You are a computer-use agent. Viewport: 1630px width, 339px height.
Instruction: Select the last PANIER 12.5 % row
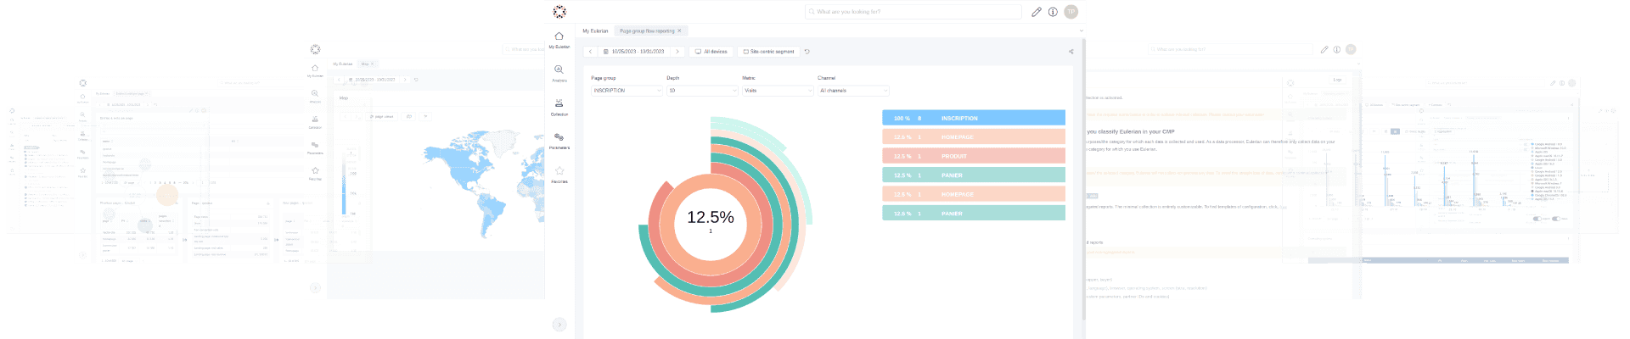click(974, 213)
